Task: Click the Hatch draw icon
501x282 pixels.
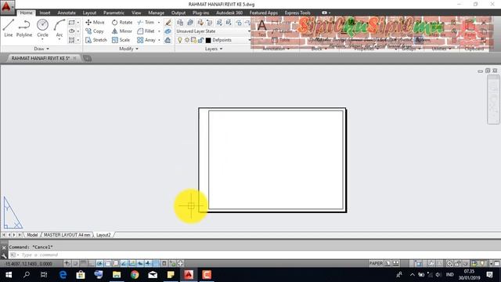Action: click(x=71, y=40)
